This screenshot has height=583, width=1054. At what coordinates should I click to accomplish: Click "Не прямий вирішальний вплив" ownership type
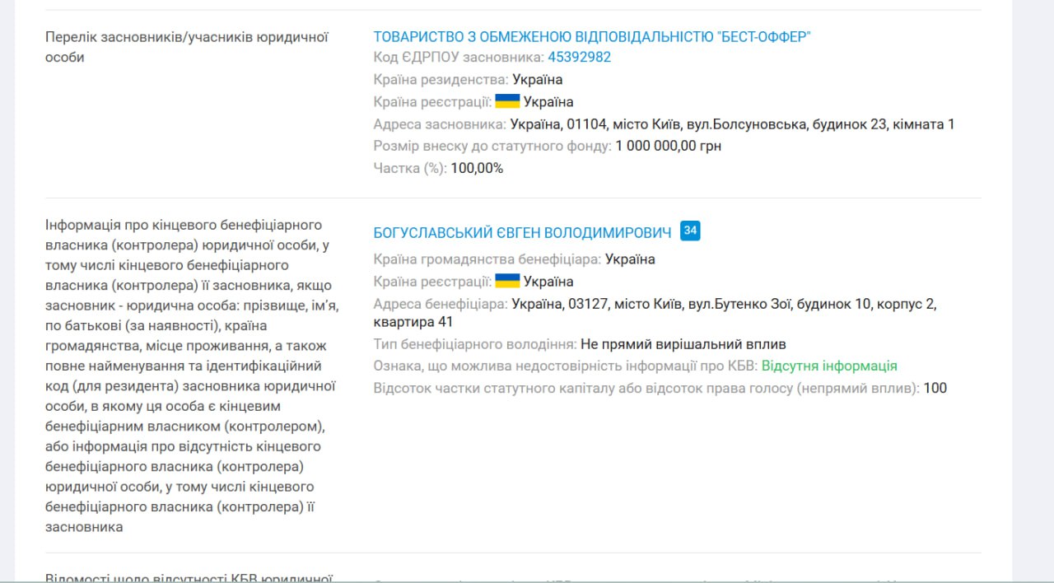click(683, 344)
